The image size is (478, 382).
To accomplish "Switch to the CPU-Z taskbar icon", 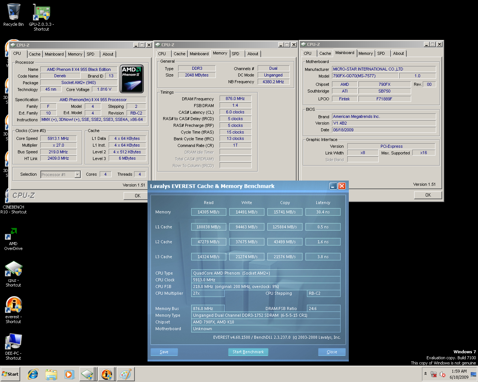I will [x=87, y=374].
